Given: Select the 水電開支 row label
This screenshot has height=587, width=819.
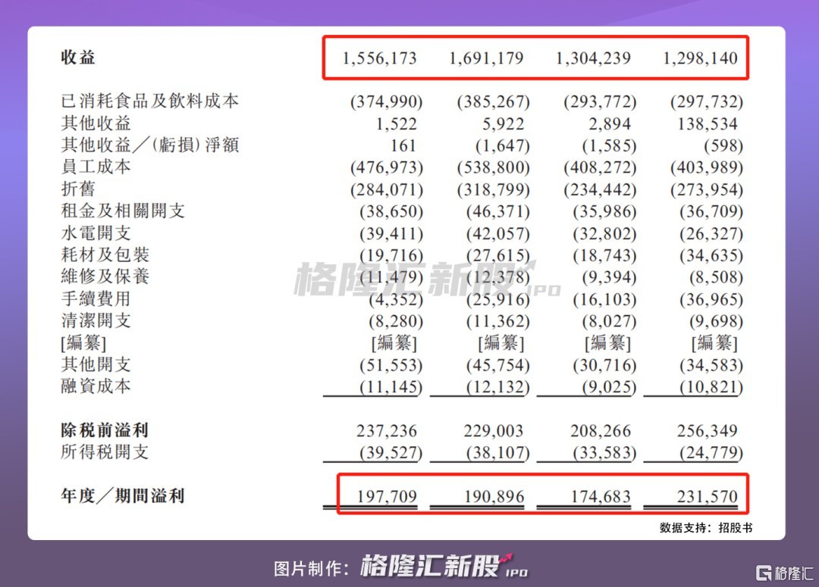Looking at the screenshot, I should pos(96,233).
